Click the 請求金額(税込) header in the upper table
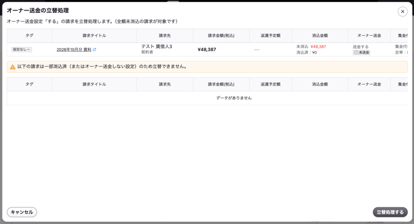Viewport: 414px width, 224px height. 221,36
